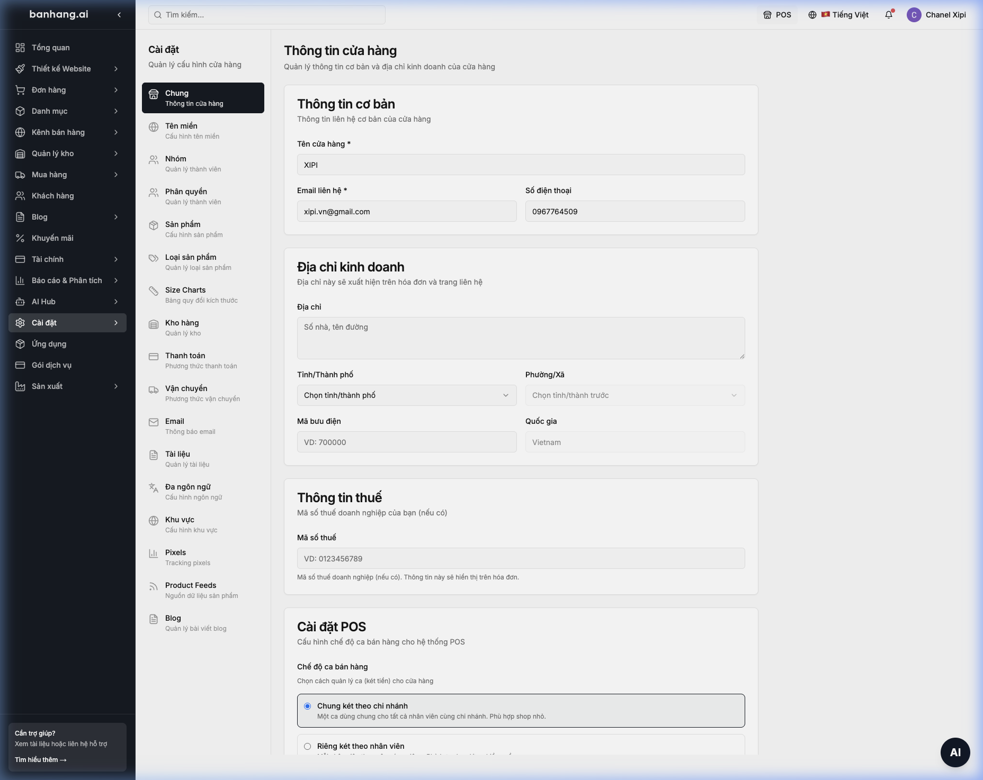Click the Thiết kế Website paintbrush icon
983x780 pixels.
click(20, 69)
